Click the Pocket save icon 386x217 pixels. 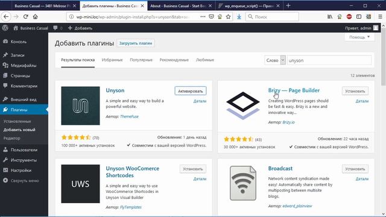(211, 17)
